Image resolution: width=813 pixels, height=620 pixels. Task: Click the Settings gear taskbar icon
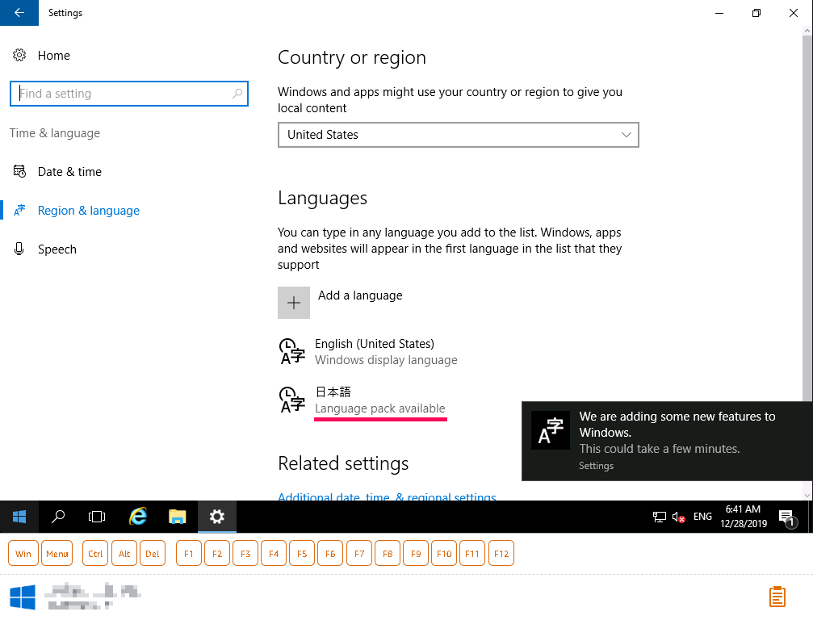(216, 517)
